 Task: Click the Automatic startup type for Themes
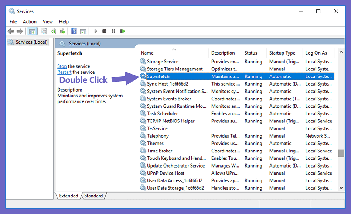[280, 143]
